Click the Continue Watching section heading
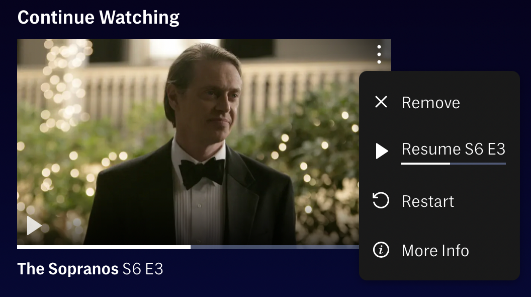Image resolution: width=531 pixels, height=297 pixels. (99, 18)
